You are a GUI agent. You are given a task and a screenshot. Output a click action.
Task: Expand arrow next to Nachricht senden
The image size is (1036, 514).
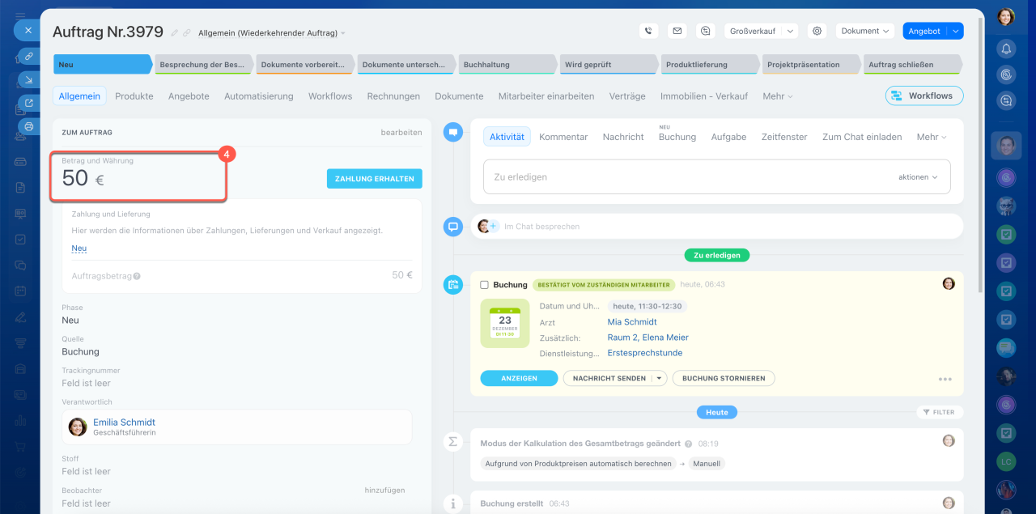coord(659,378)
